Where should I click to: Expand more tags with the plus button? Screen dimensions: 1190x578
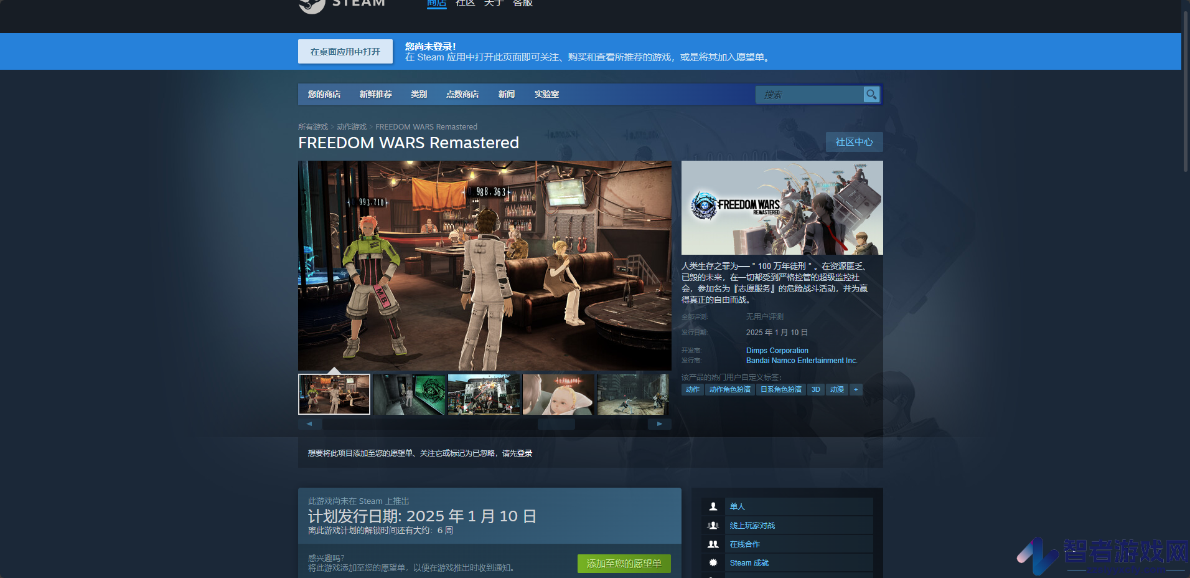856,390
